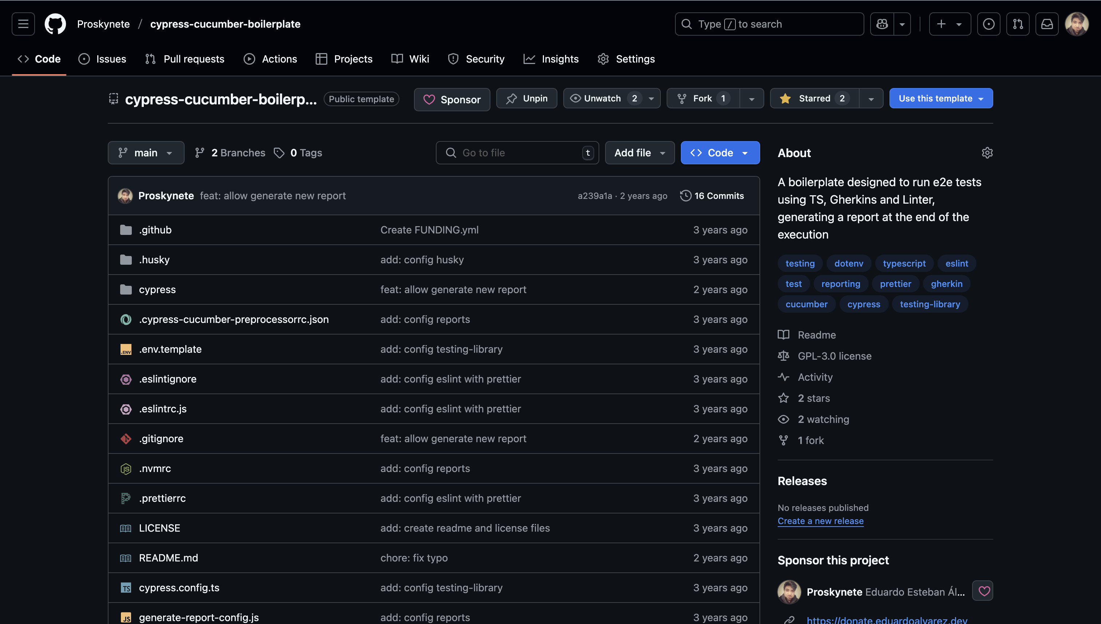Open pull requests icon in header

tap(1018, 24)
